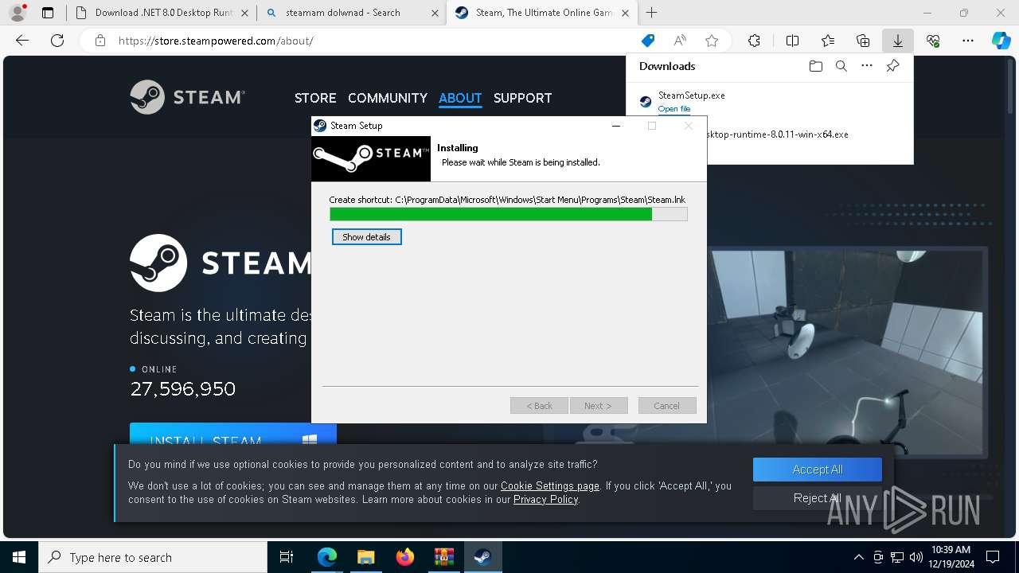This screenshot has width=1019, height=573.
Task: Open the Privacy Policy link
Action: [545, 499]
